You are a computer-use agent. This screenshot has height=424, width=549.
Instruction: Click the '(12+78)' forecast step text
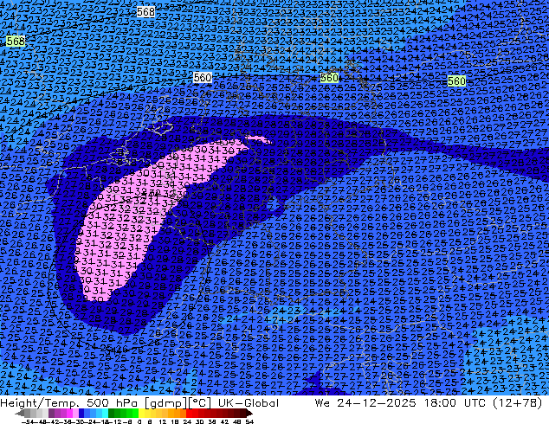pyautogui.click(x=518, y=403)
